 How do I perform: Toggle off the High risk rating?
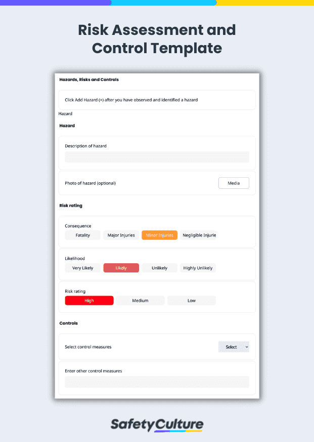(89, 300)
